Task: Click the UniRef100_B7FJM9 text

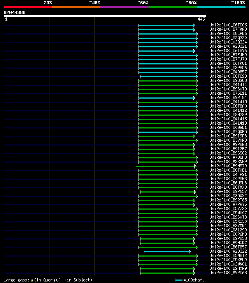Action: 228,55
